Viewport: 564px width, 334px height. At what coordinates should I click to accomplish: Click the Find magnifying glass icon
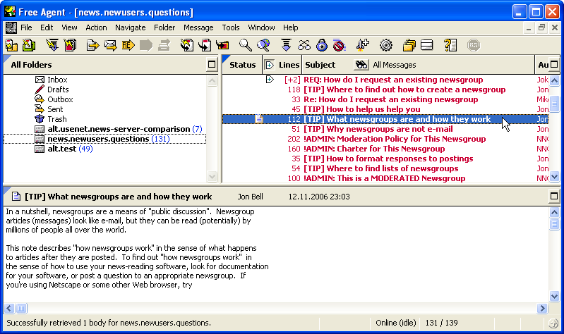click(246, 46)
